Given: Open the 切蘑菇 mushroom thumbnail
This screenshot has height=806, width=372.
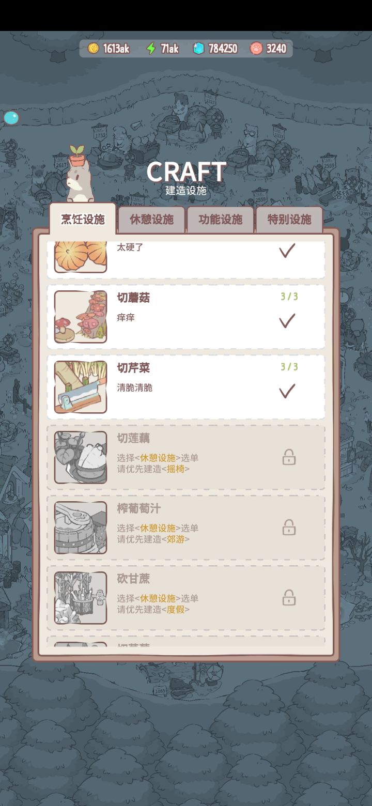Looking at the screenshot, I should pos(81,317).
